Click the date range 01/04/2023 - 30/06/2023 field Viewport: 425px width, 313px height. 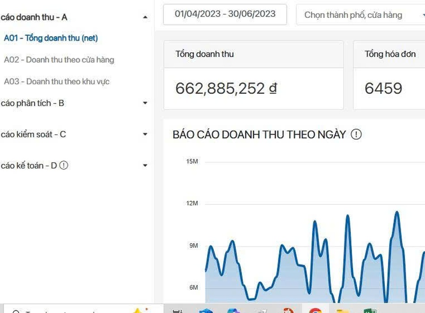[225, 14]
